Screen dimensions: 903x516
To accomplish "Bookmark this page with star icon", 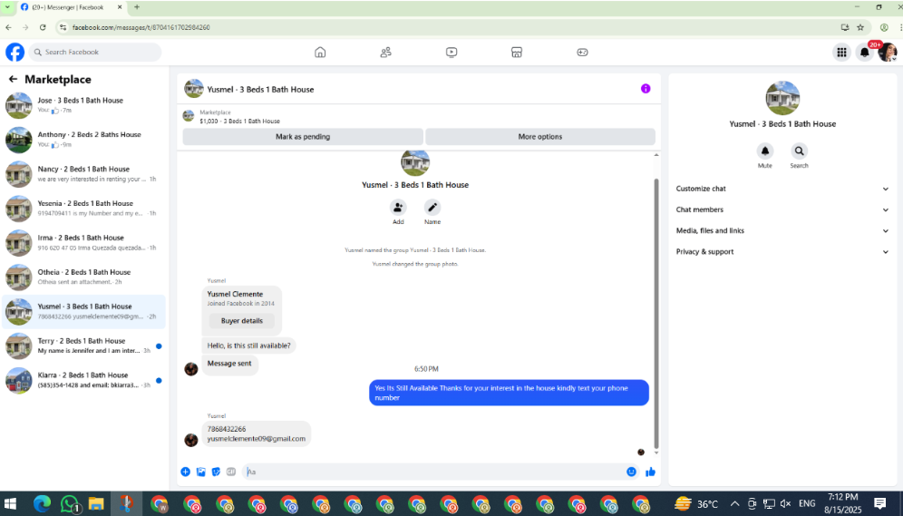I will pos(860,27).
